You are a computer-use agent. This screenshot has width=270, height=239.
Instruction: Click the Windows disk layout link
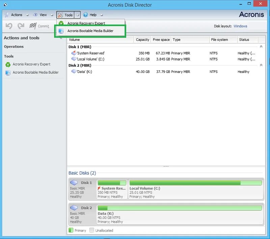click(x=240, y=26)
